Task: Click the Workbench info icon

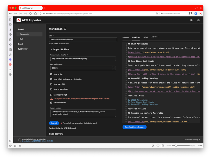Action: coord(65,29)
